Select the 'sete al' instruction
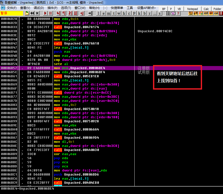The height and width of the screenshot is (194, 223). click(x=61, y=64)
